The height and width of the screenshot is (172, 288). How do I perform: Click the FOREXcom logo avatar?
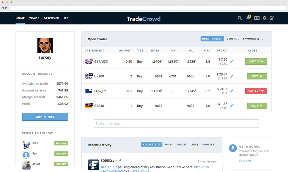pos(93,165)
